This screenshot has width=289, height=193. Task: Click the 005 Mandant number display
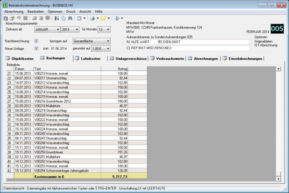point(277,29)
